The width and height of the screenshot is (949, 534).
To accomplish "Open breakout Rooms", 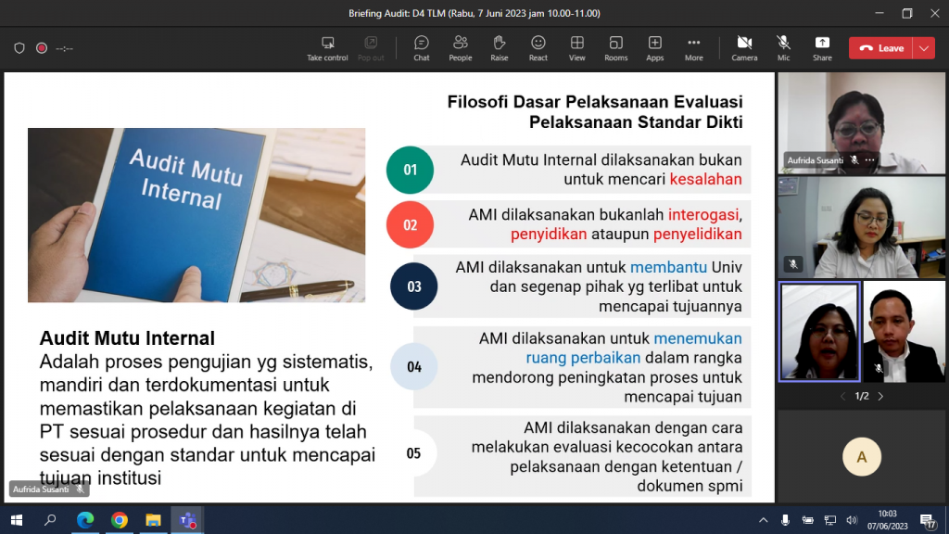I will [615, 47].
